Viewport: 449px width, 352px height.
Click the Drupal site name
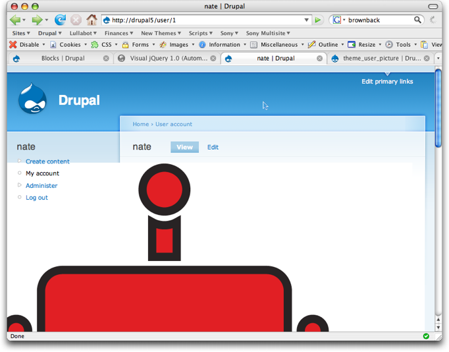[79, 100]
